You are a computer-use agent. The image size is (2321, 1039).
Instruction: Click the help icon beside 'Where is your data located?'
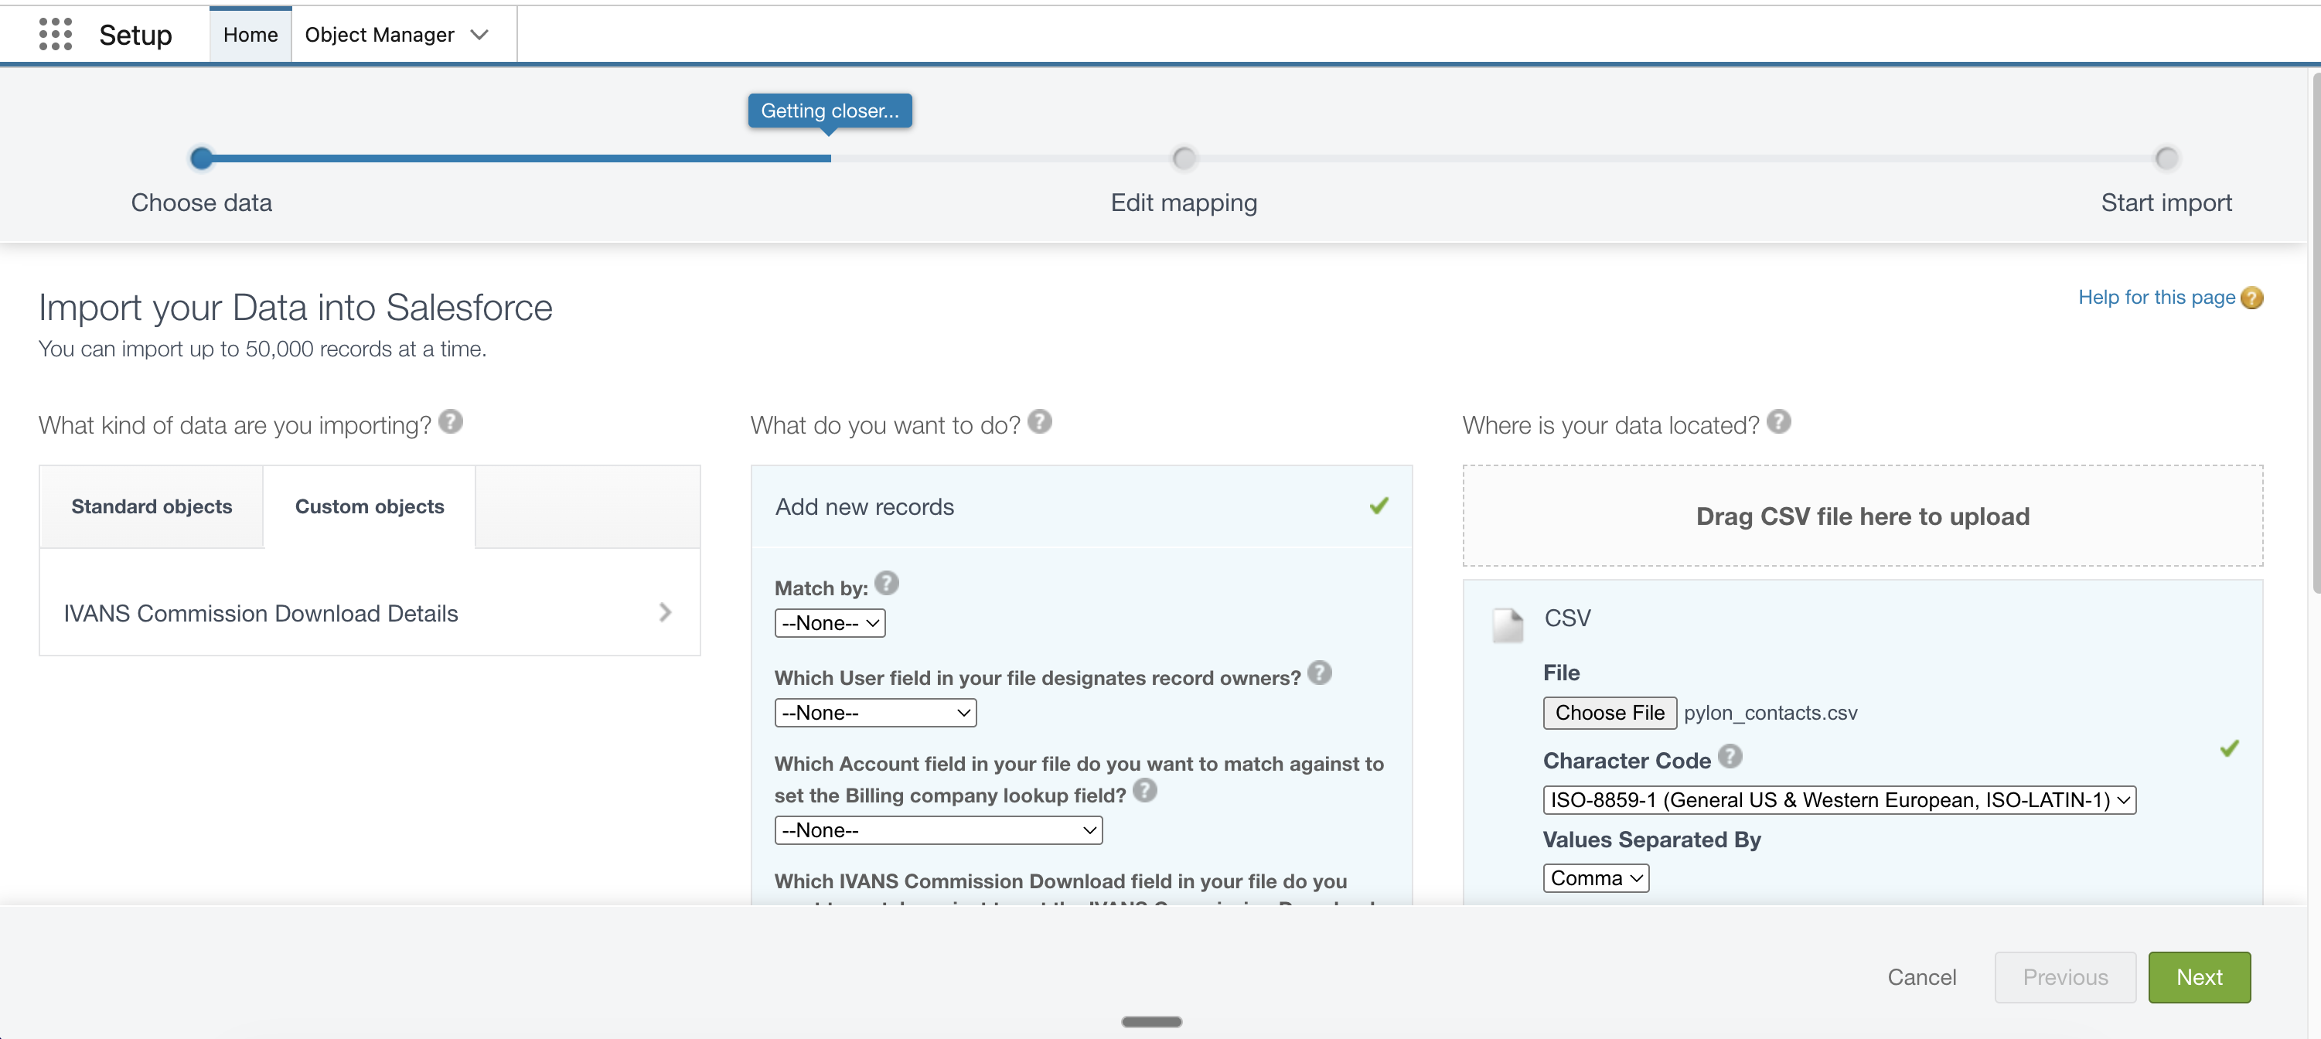click(x=1778, y=422)
